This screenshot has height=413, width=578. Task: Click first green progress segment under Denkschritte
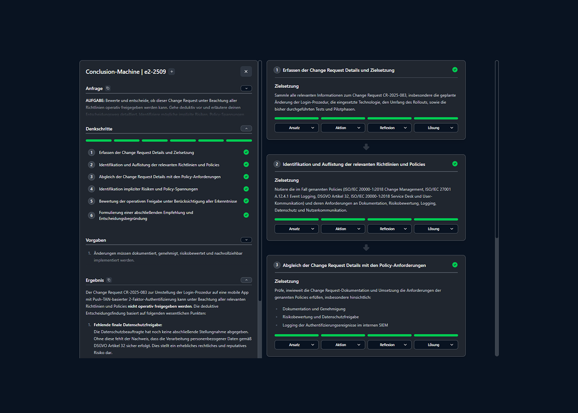[x=99, y=140]
